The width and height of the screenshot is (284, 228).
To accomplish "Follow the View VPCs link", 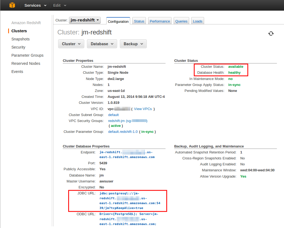I will 143,109.
